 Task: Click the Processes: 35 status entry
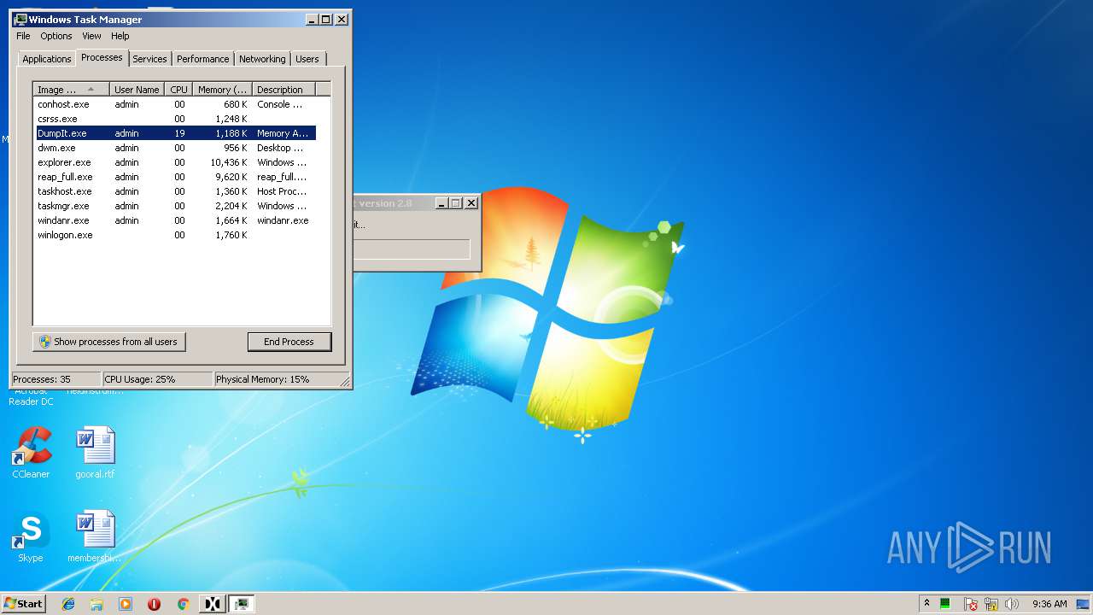pyautogui.click(x=56, y=379)
